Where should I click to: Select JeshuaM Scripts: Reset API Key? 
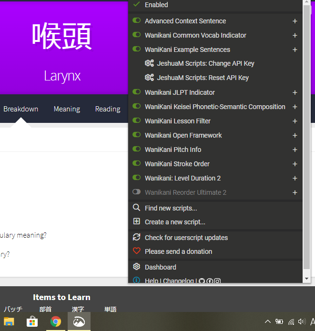click(x=203, y=78)
